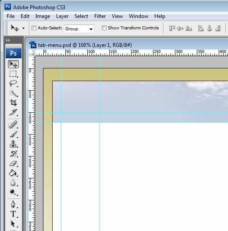
Task: Open the View menu
Action: [118, 16]
